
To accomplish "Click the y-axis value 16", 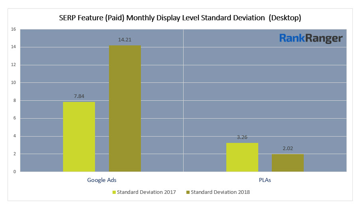I will tap(13, 29).
